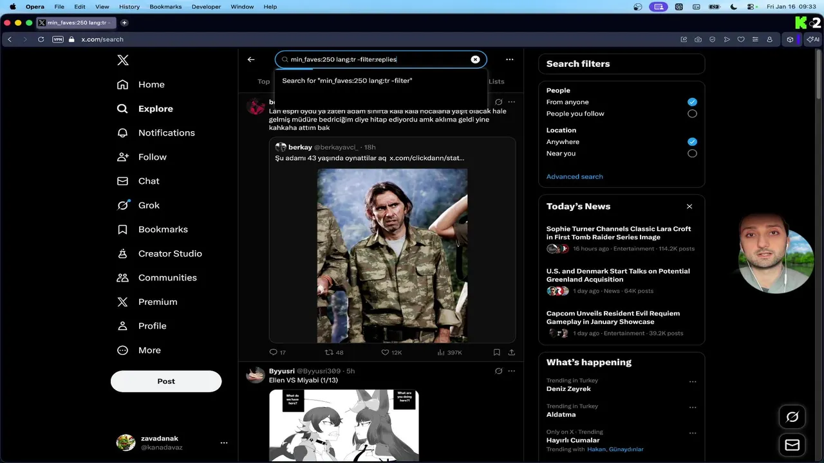The image size is (824, 463).
Task: Open Opera AI button in toolbar
Action: (x=814, y=39)
